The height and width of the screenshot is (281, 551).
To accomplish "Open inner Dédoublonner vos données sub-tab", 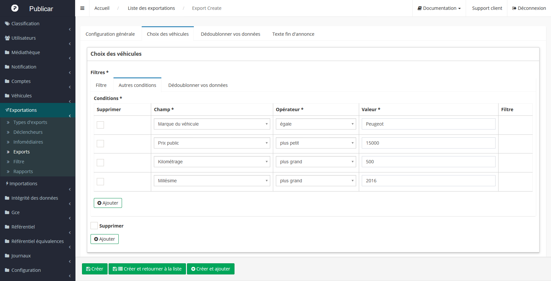I will click(x=198, y=85).
